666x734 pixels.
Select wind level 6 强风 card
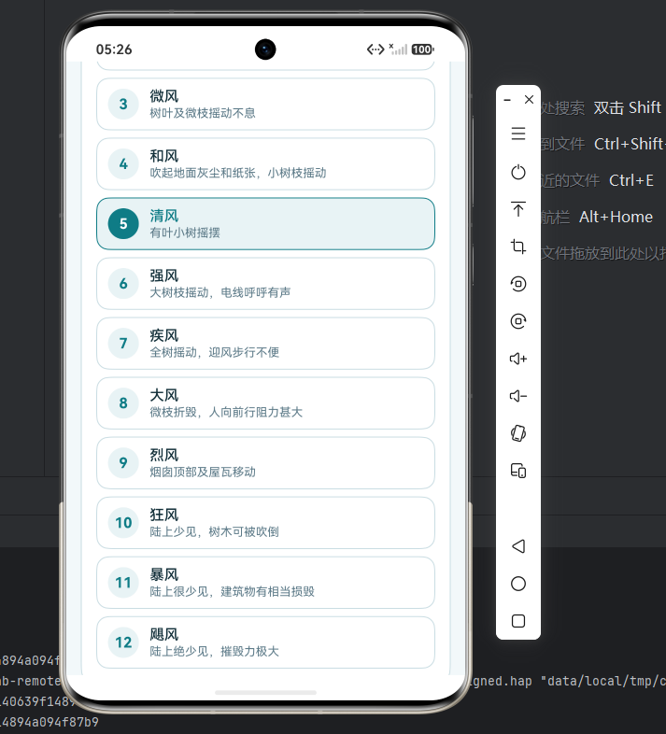click(x=265, y=284)
